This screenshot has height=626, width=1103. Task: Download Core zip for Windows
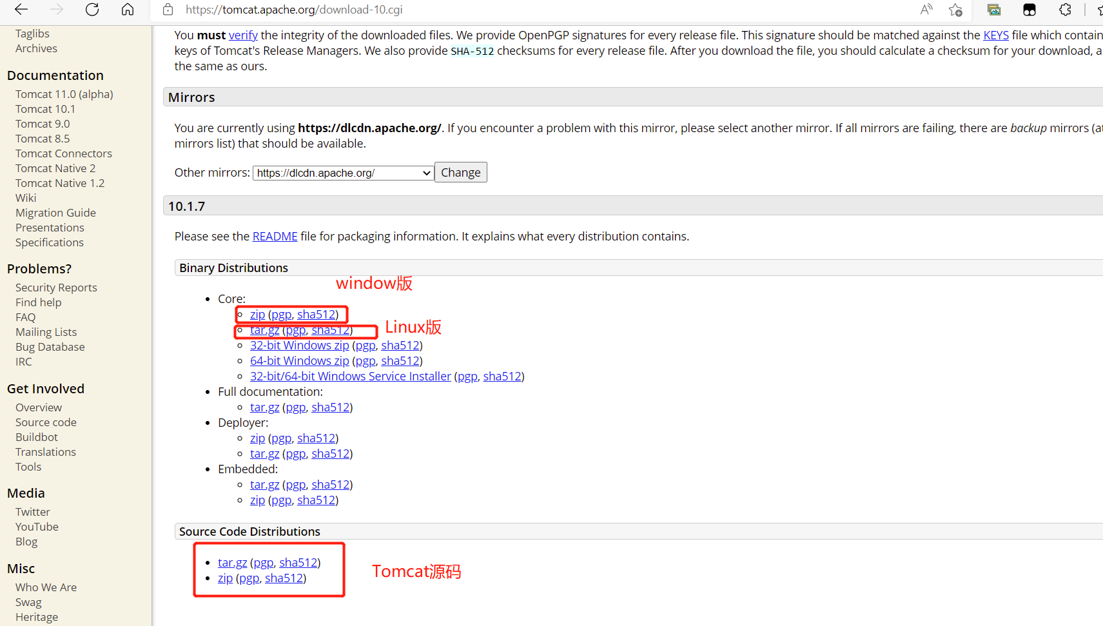[257, 315]
